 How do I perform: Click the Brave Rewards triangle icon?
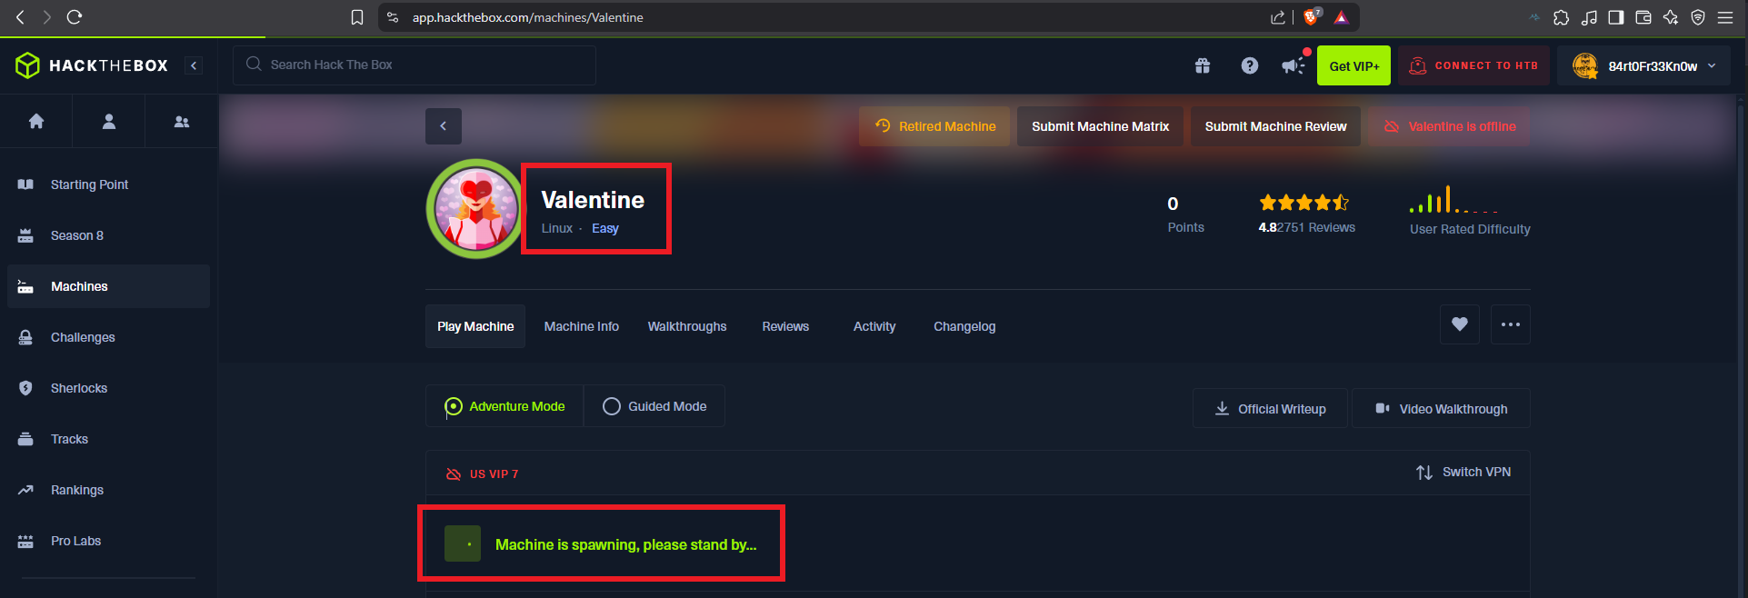point(1341,17)
